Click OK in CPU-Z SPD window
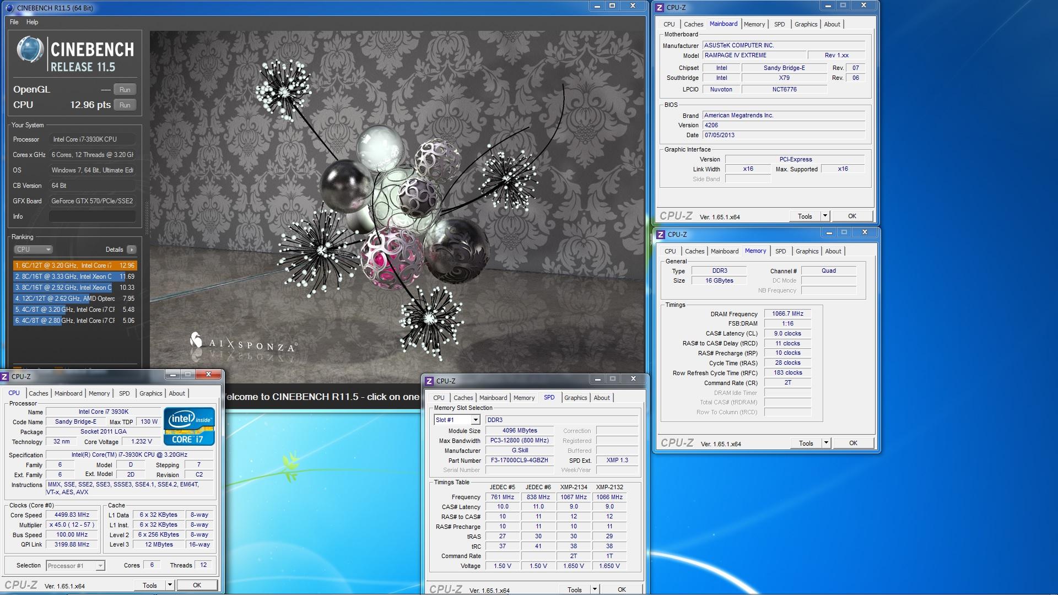The width and height of the screenshot is (1058, 595). (x=622, y=589)
